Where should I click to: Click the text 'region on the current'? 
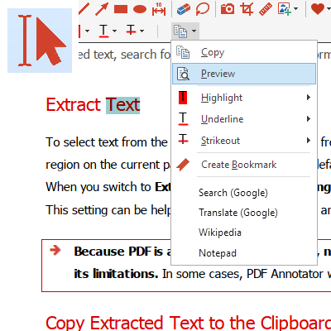(103, 165)
